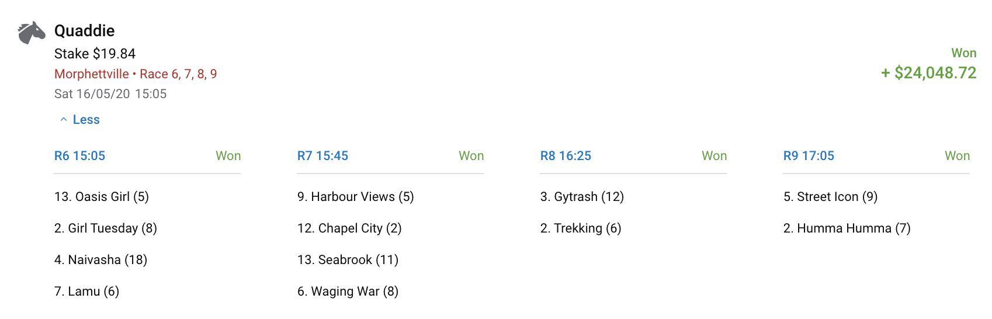
Task: Select runner 3. Gytrash
Action: pyautogui.click(x=582, y=197)
